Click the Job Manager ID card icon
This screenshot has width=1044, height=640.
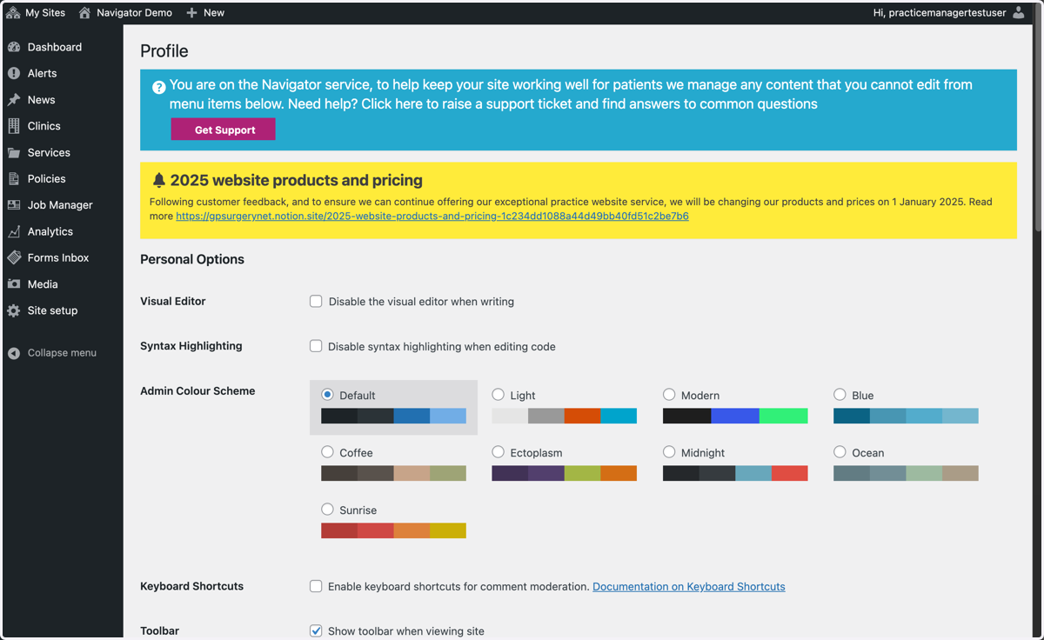point(14,205)
